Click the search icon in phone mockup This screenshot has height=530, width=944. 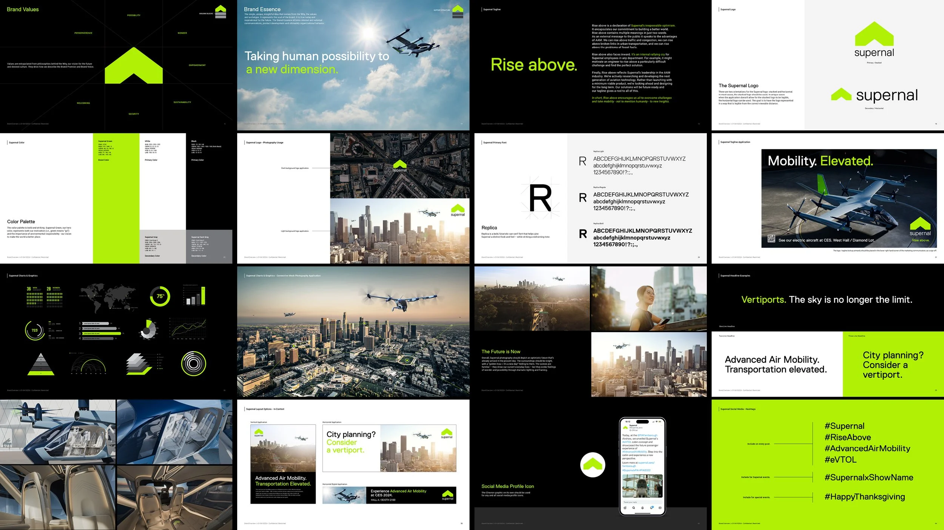[634, 508]
